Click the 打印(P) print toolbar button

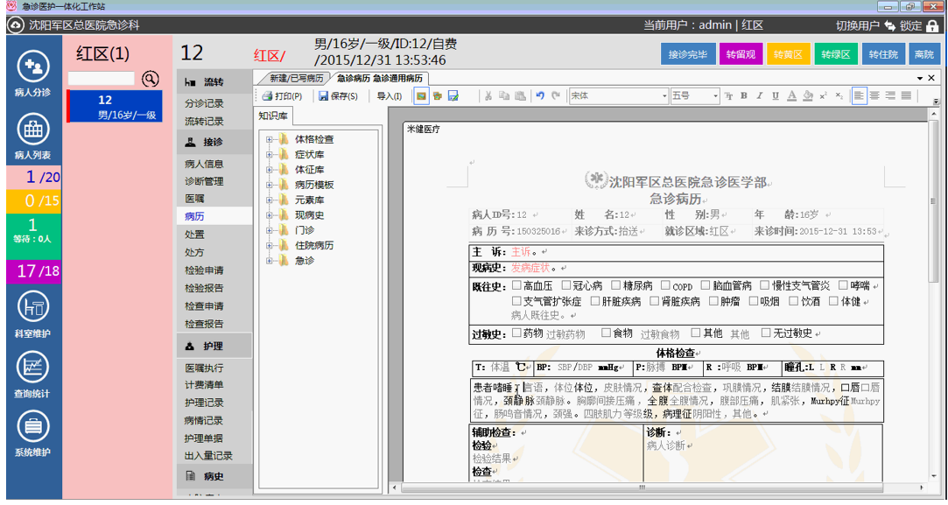(x=283, y=95)
